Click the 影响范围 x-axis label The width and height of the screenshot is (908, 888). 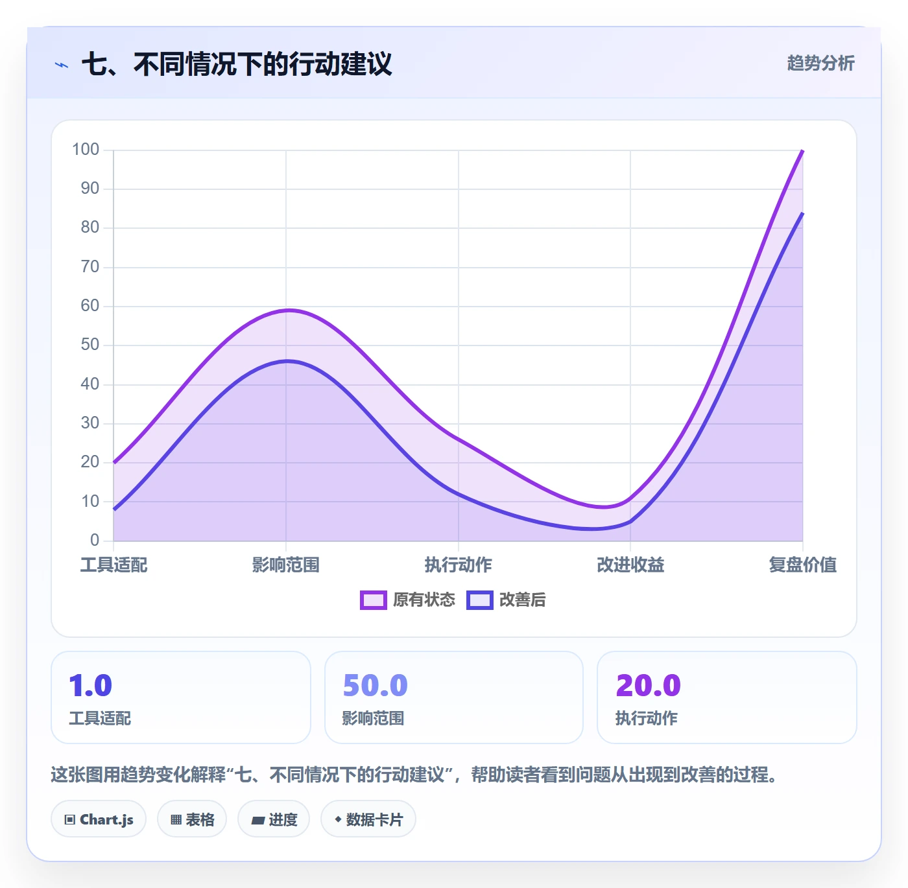pos(286,565)
